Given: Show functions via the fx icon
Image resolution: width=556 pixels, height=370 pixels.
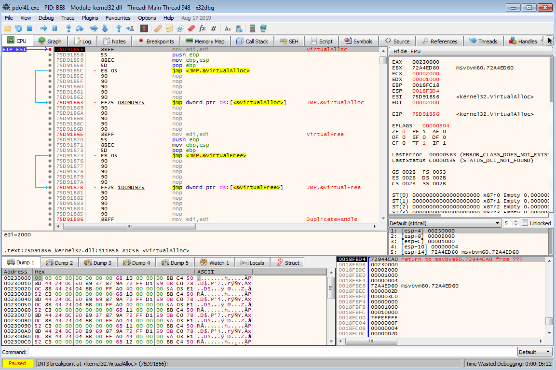Looking at the screenshot, I should [202, 28].
